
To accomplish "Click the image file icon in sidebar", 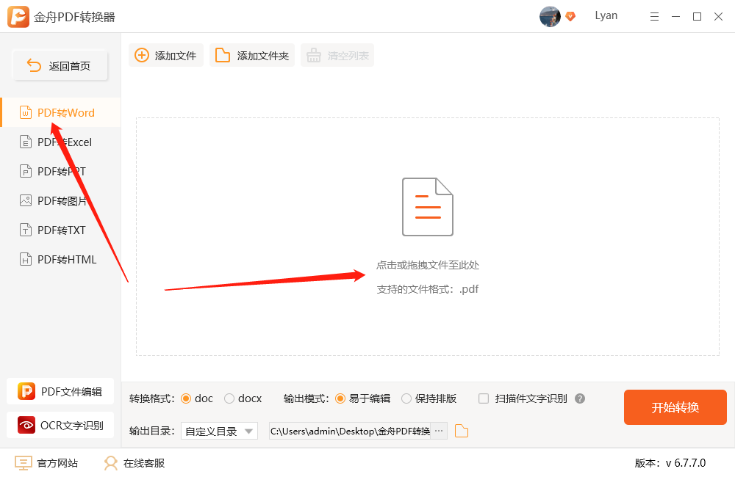I will pos(25,201).
